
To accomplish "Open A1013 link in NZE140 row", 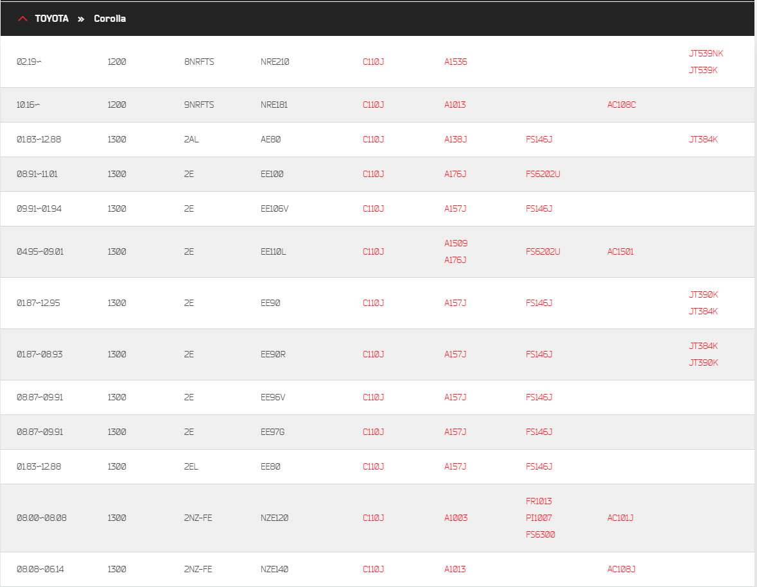I will pyautogui.click(x=455, y=569).
